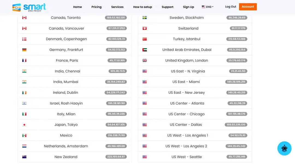The image size is (295, 166).
Task: Go to the Services menu item
Action: 117,7
